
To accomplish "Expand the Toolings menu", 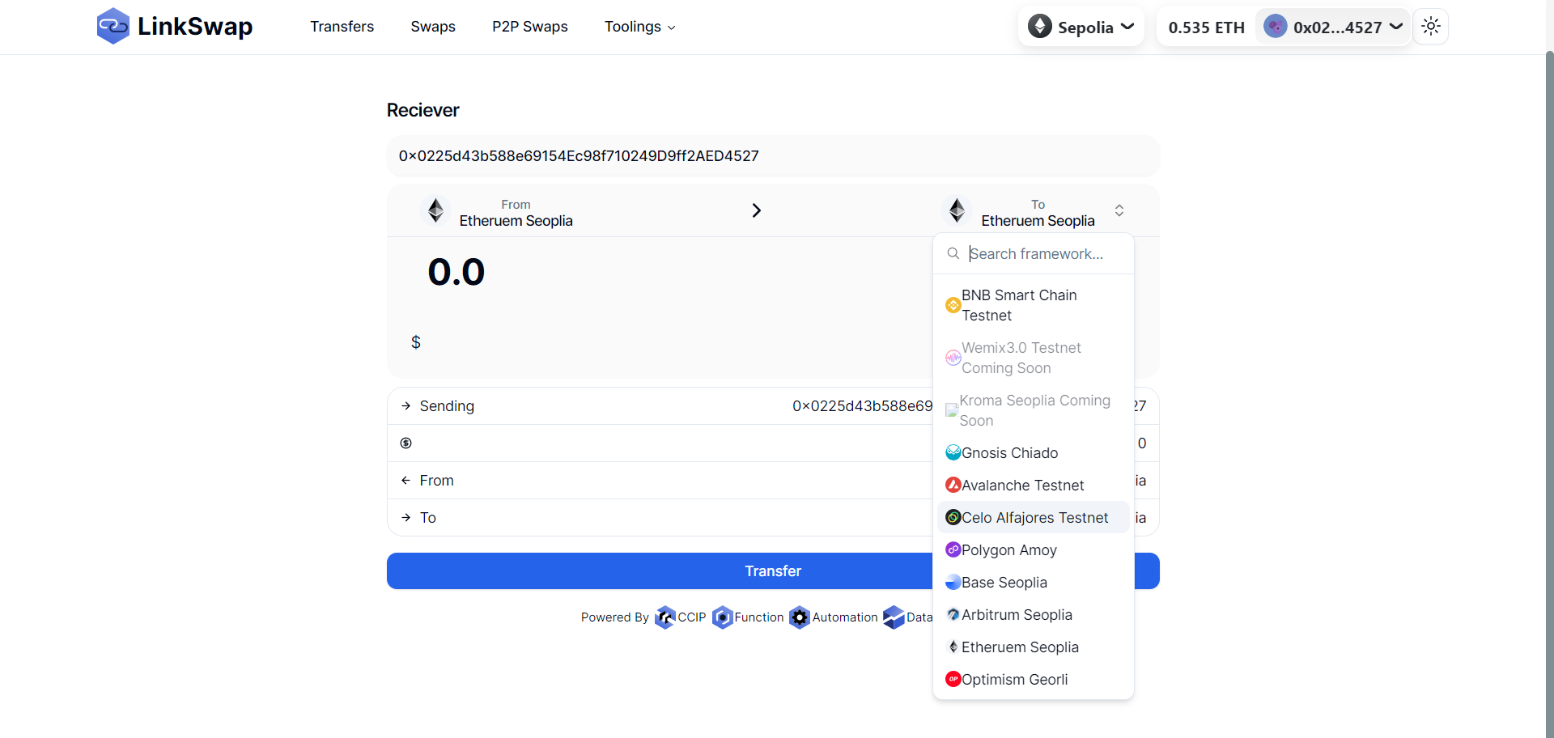I will 639,27.
